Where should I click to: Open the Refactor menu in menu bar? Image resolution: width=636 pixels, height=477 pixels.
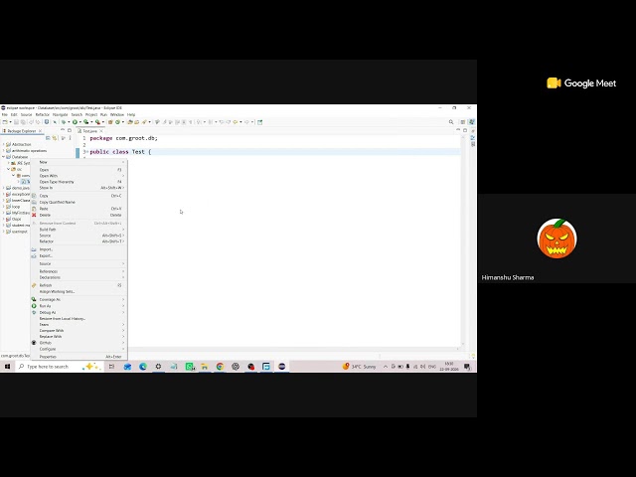tap(42, 115)
